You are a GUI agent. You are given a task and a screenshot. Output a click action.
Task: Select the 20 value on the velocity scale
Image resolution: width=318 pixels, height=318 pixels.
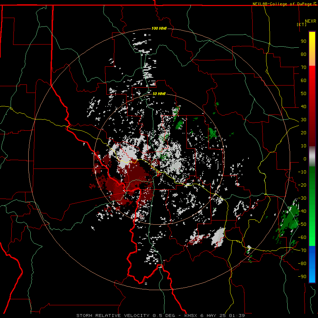point(304,132)
